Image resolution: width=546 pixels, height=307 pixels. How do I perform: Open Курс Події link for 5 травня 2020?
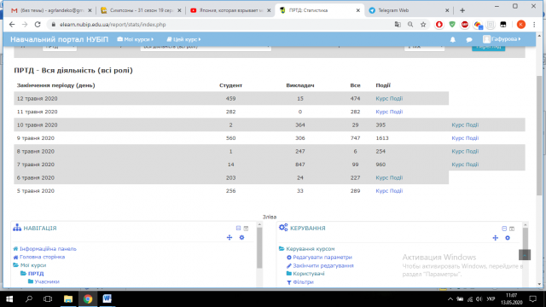389,191
